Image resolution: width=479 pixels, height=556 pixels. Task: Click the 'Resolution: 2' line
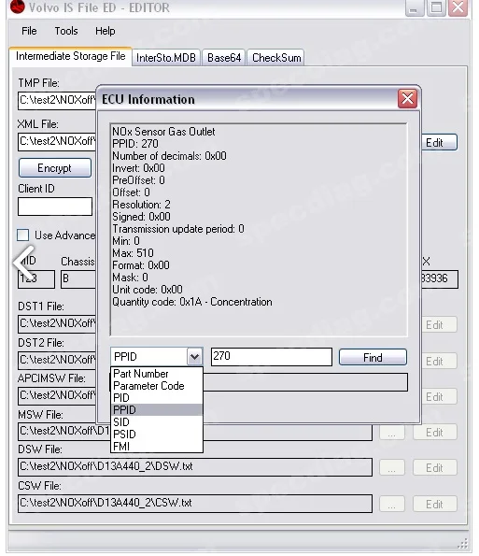141,205
